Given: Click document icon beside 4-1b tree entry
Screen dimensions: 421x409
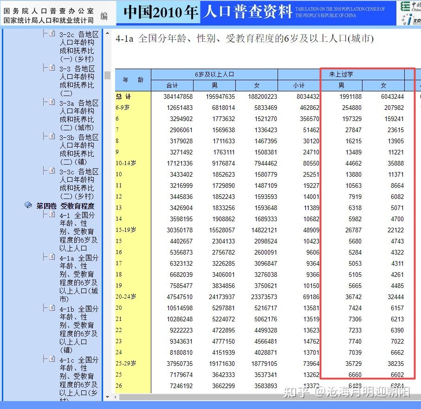Looking at the screenshot, I should [x=52, y=308].
